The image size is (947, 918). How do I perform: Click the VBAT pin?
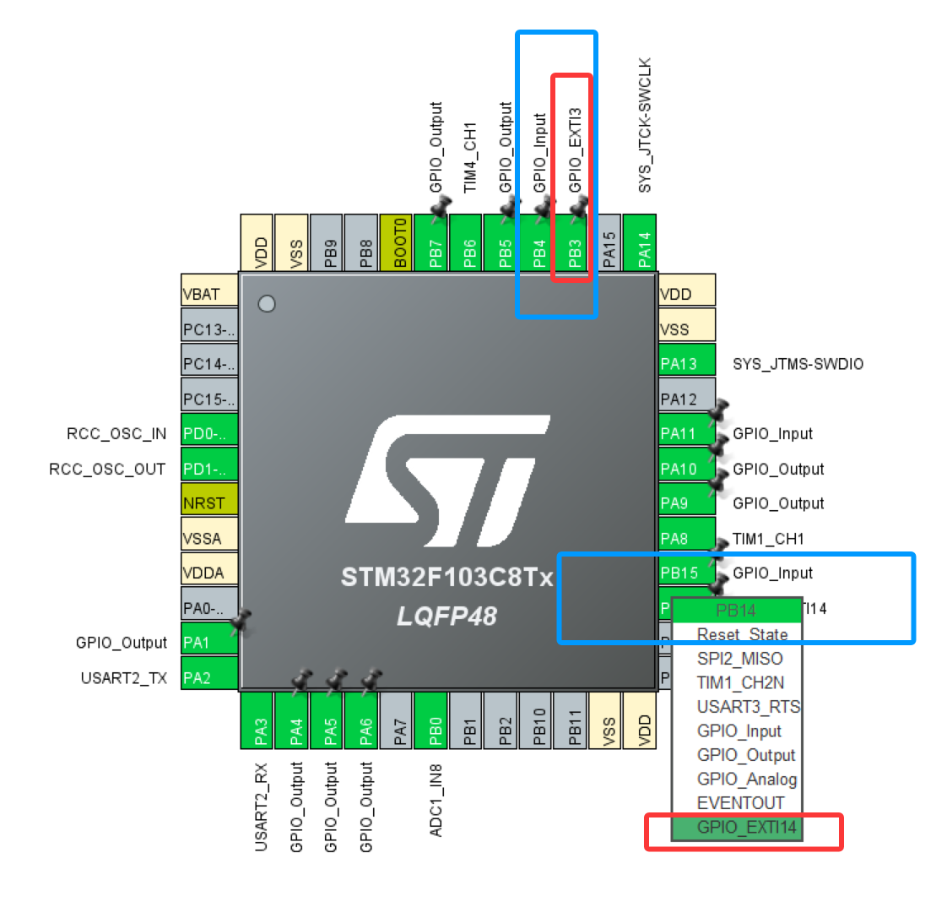[209, 290]
